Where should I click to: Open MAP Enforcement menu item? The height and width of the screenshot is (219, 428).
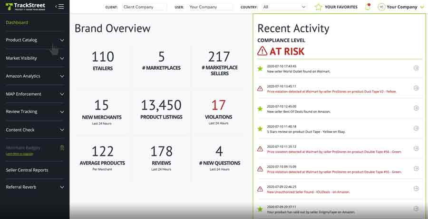click(x=23, y=94)
